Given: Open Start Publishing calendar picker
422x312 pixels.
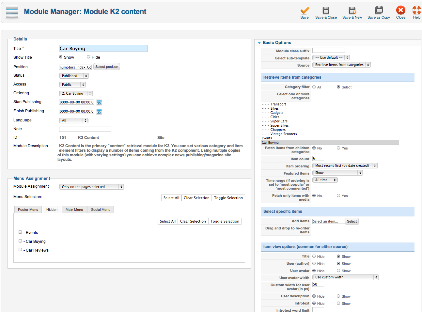Looking at the screenshot, I should tap(99, 102).
